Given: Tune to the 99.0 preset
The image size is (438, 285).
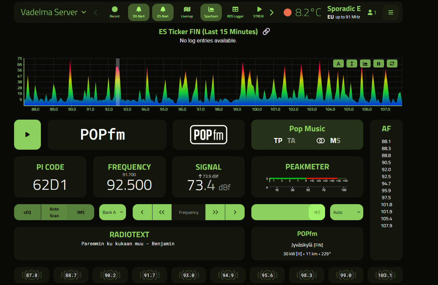Looking at the screenshot, I should 346,275.
